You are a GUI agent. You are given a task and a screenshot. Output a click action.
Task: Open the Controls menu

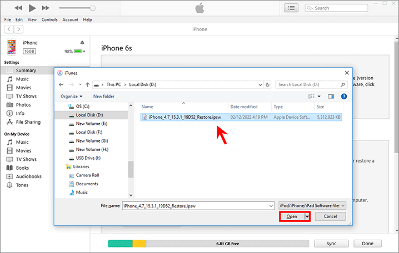tap(49, 19)
